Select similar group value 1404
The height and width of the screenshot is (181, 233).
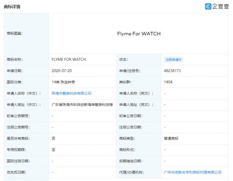click(168, 82)
